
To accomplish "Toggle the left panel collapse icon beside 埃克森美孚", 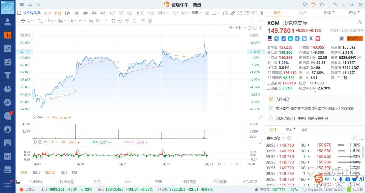I will click(19, 13).
